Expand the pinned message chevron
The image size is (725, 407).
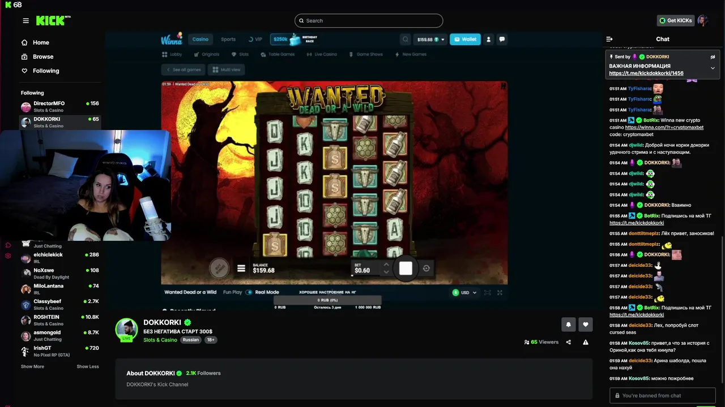coord(713,68)
